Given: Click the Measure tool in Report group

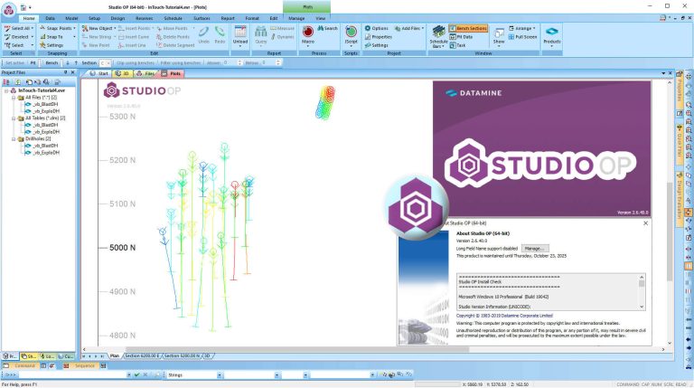Looking at the screenshot, I should tap(282, 28).
